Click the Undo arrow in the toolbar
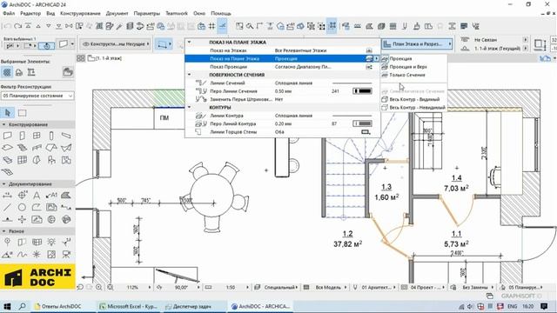The width and height of the screenshot is (557, 313). (7, 26)
